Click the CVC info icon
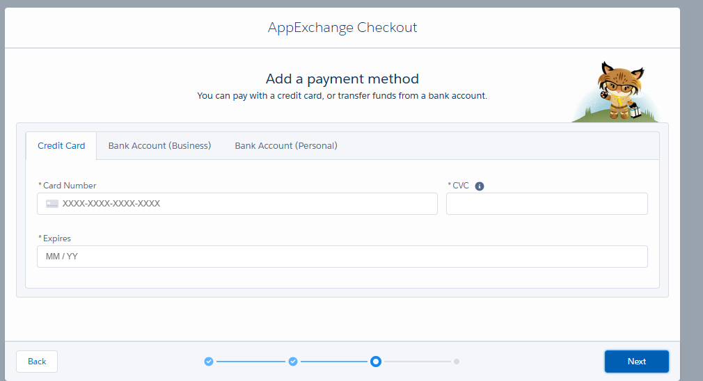 (480, 186)
